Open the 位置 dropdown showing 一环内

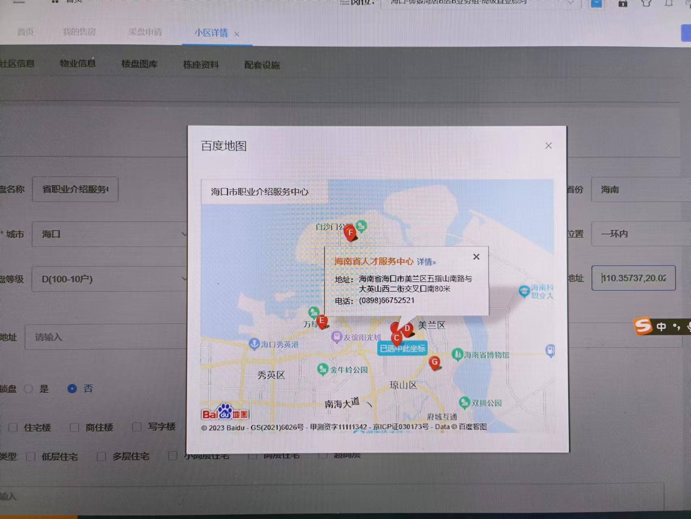(640, 234)
